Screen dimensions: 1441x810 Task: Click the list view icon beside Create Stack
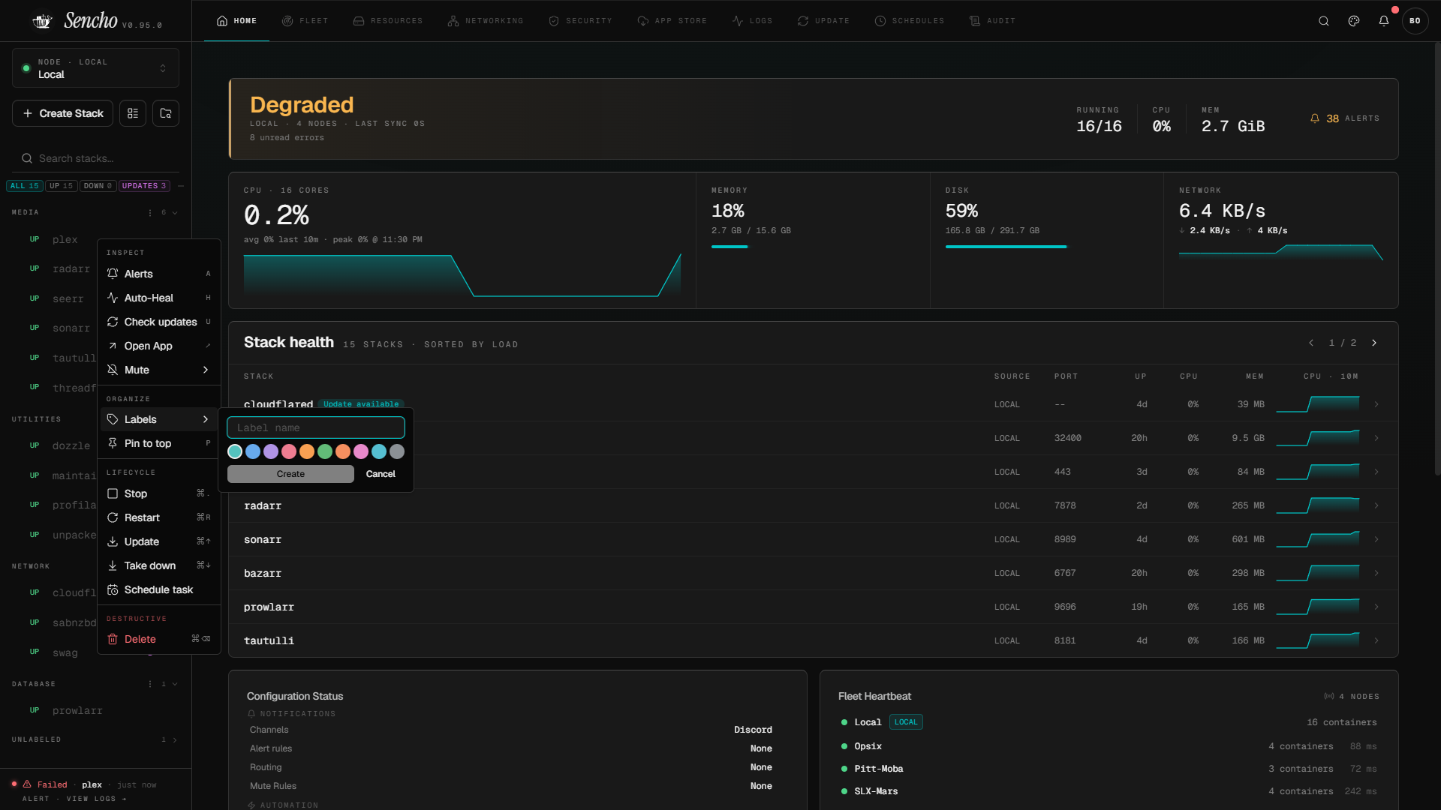pos(133,113)
